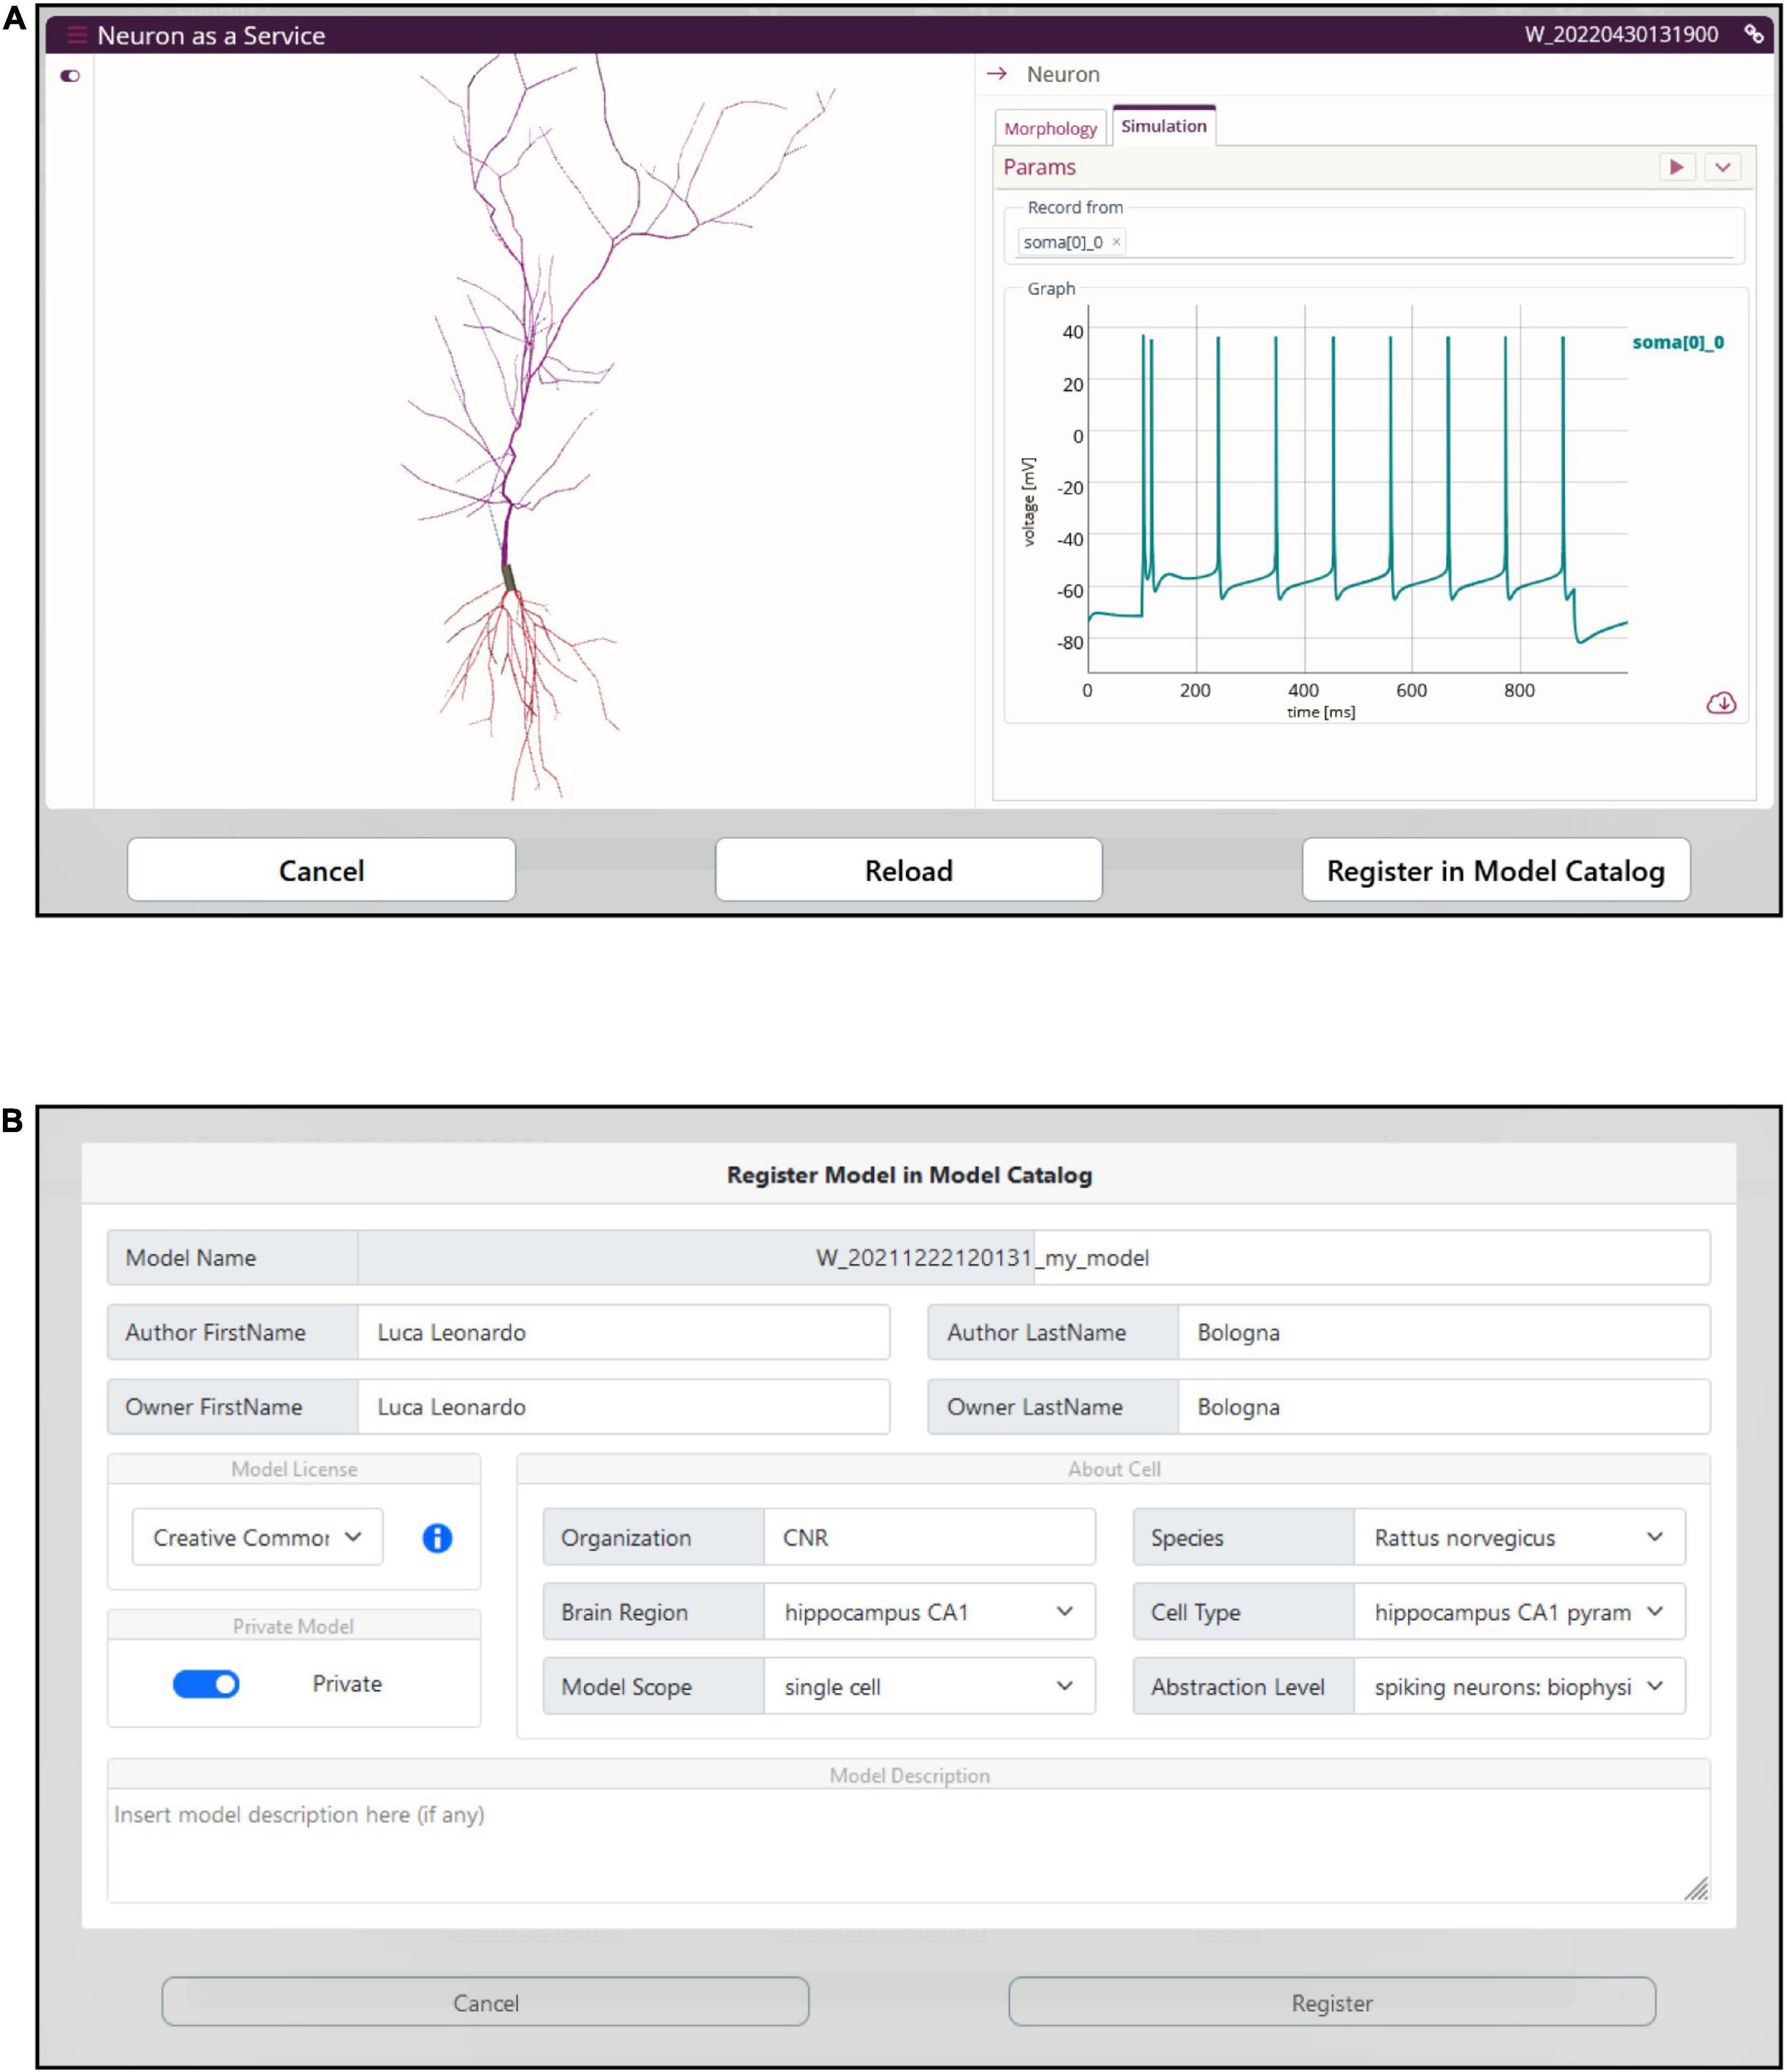This screenshot has height=2072, width=1787.
Task: Click the Author LastName input field
Action: pos(1443,1332)
